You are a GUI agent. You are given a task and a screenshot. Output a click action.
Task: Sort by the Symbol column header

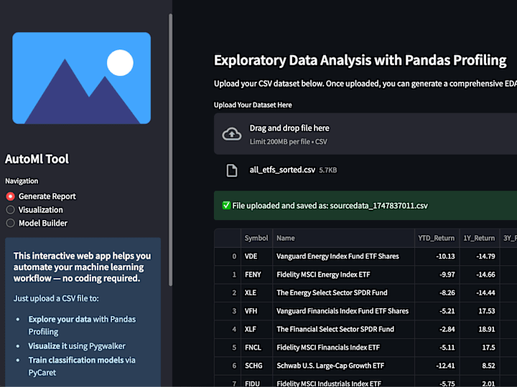(x=256, y=238)
